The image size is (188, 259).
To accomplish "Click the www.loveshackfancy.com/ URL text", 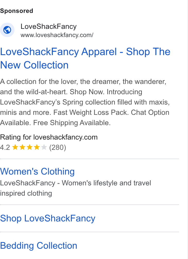I will click(x=57, y=35).
